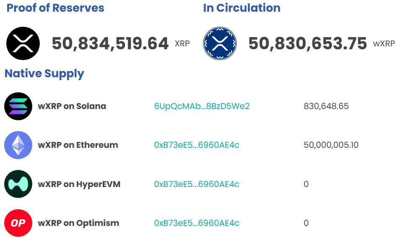
Task: Click the blue wXRP logo icon
Action: point(220,43)
